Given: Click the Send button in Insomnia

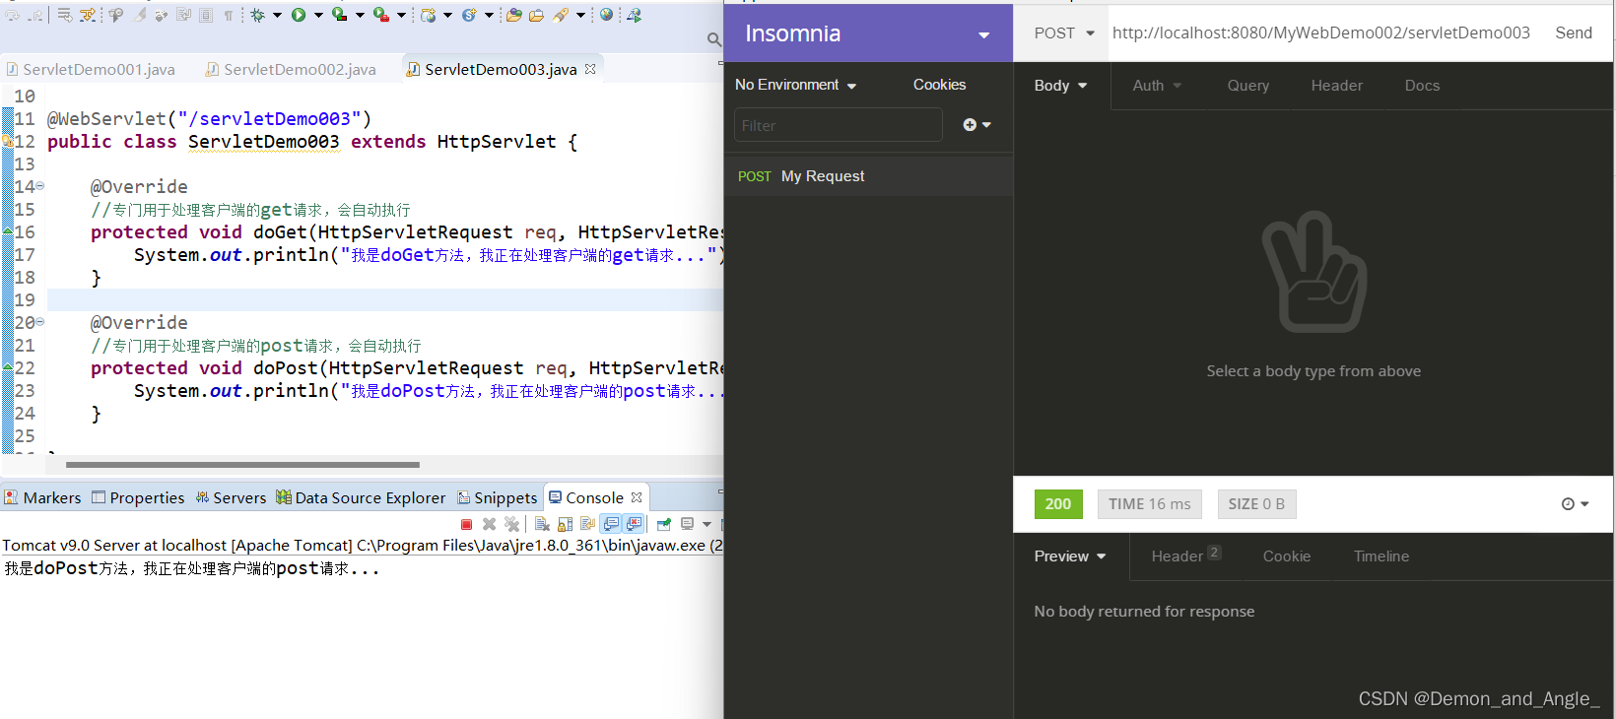Looking at the screenshot, I should (1573, 33).
